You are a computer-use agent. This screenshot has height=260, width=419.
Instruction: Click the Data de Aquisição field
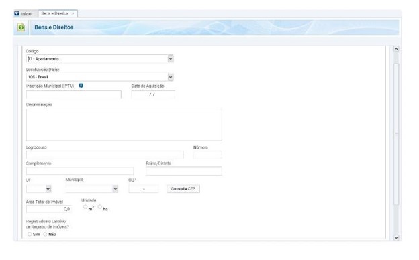click(x=153, y=94)
